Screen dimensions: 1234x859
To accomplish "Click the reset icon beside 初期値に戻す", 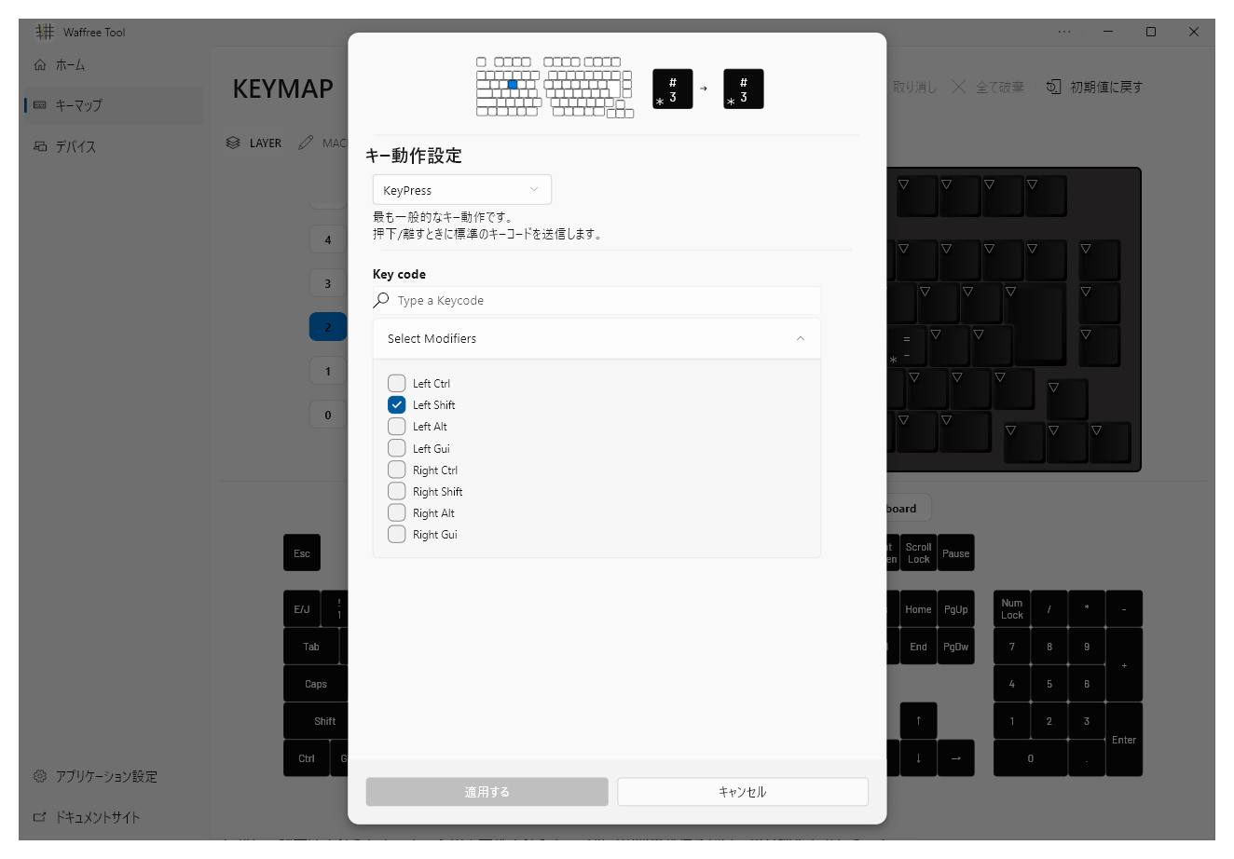I will pyautogui.click(x=1054, y=87).
